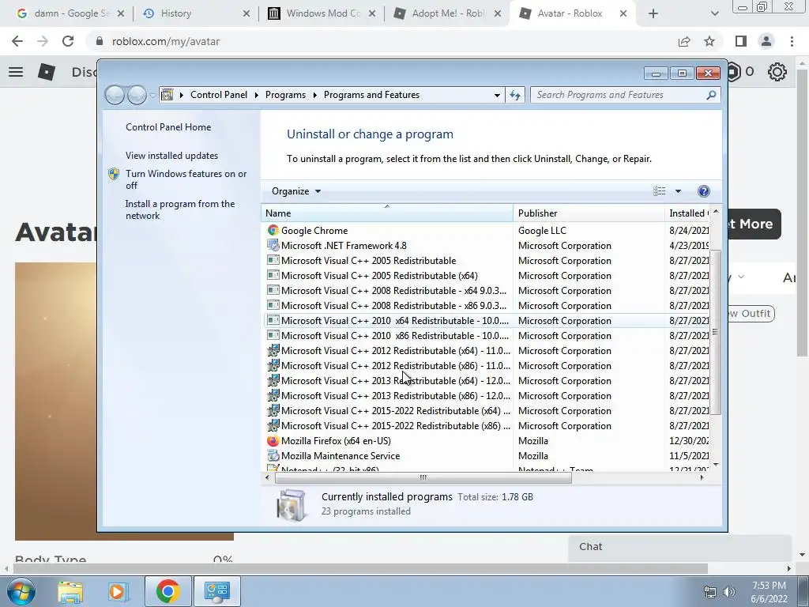Open Control Panel Home link

tap(168, 127)
